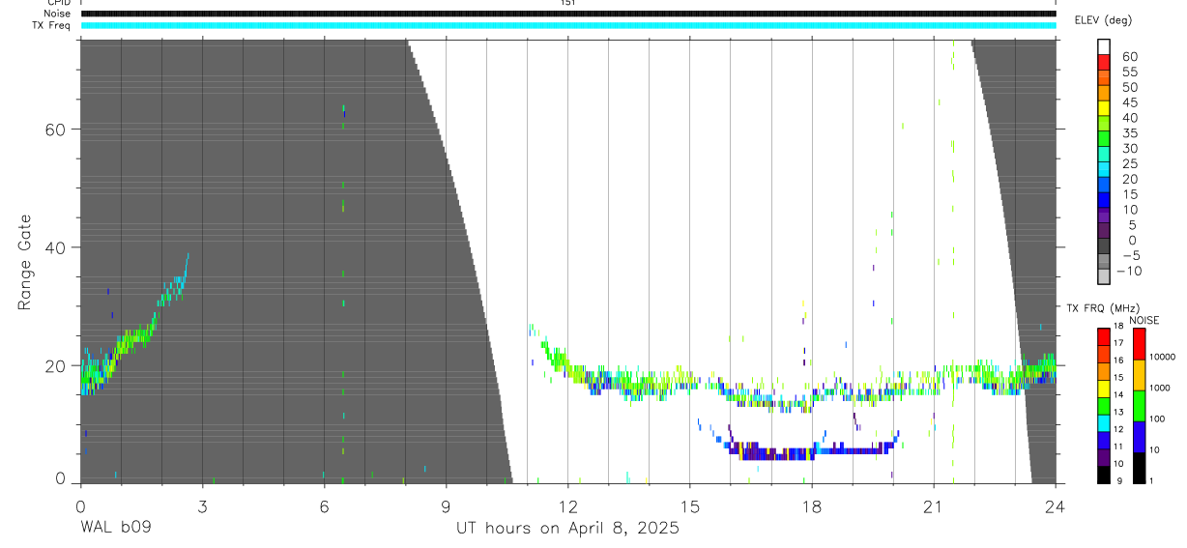
Task: Click the 'UT hours on April 8, 2025' axis title
Action: click(x=567, y=529)
